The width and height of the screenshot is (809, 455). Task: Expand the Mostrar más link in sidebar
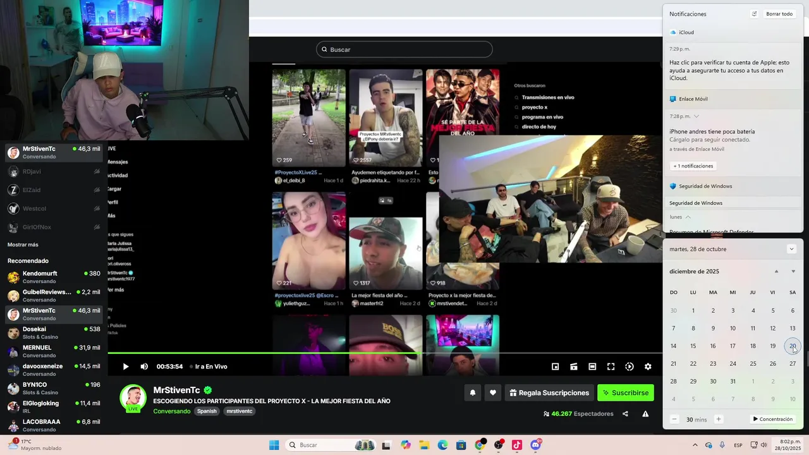[x=23, y=245]
